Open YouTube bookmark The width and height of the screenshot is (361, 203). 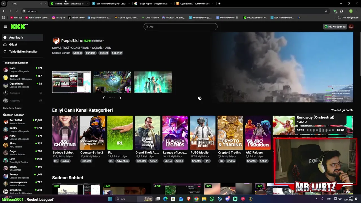pos(16,17)
